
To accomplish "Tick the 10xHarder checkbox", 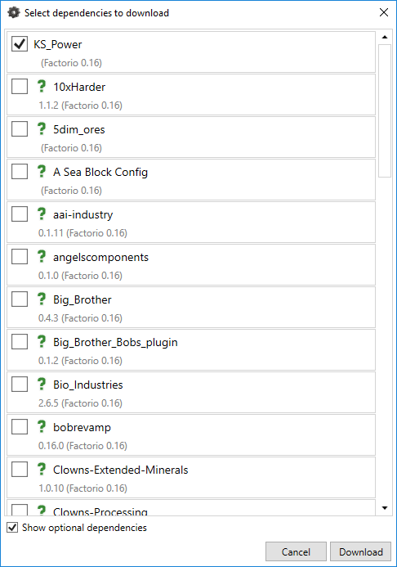I will point(20,87).
